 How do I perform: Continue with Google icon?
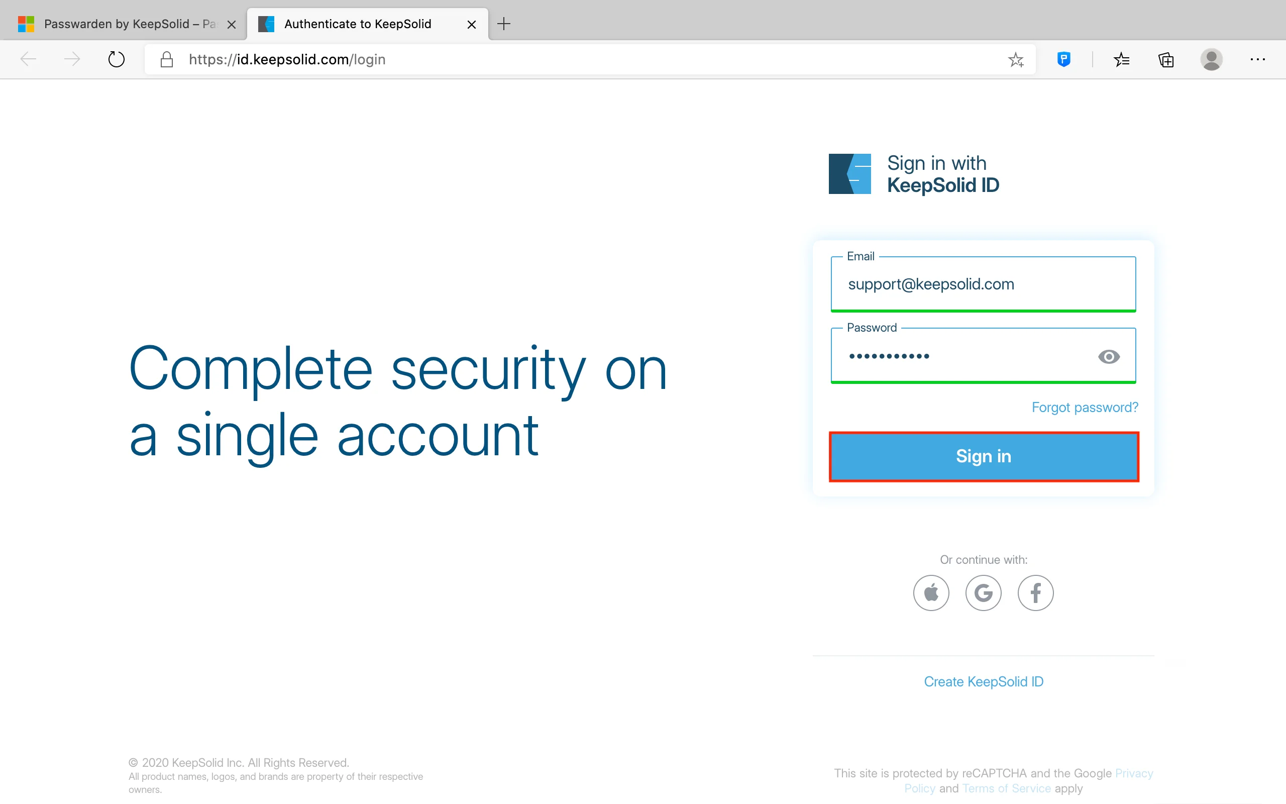pyautogui.click(x=983, y=592)
